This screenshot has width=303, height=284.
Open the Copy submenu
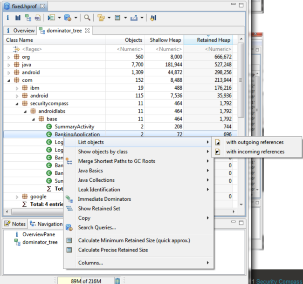coord(139,218)
